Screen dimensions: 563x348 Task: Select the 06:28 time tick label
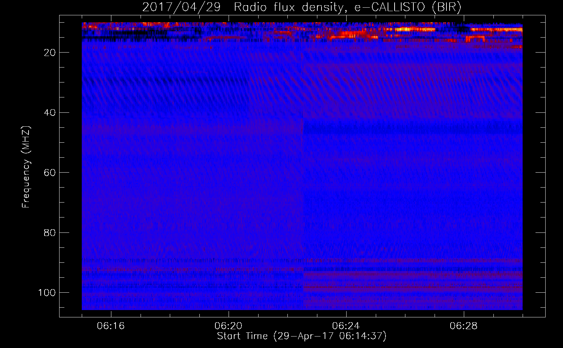(x=464, y=326)
